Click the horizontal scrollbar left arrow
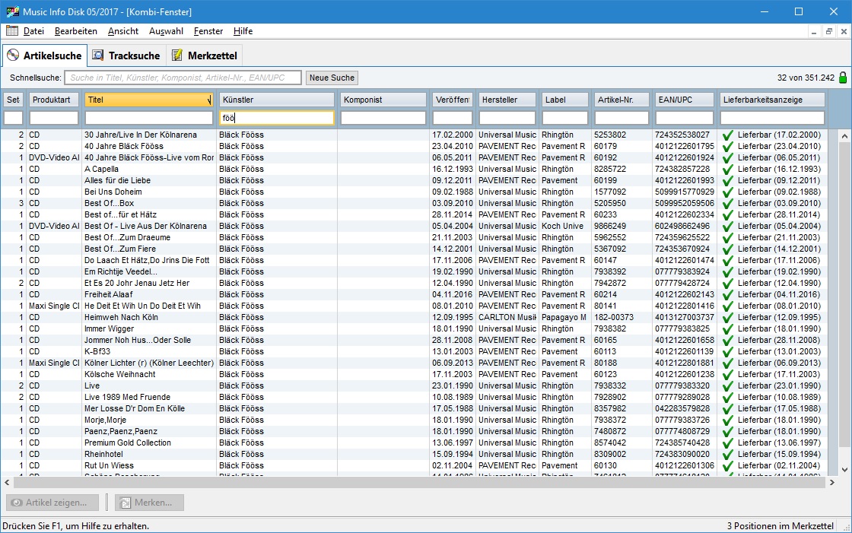852x533 pixels. pos(7,482)
